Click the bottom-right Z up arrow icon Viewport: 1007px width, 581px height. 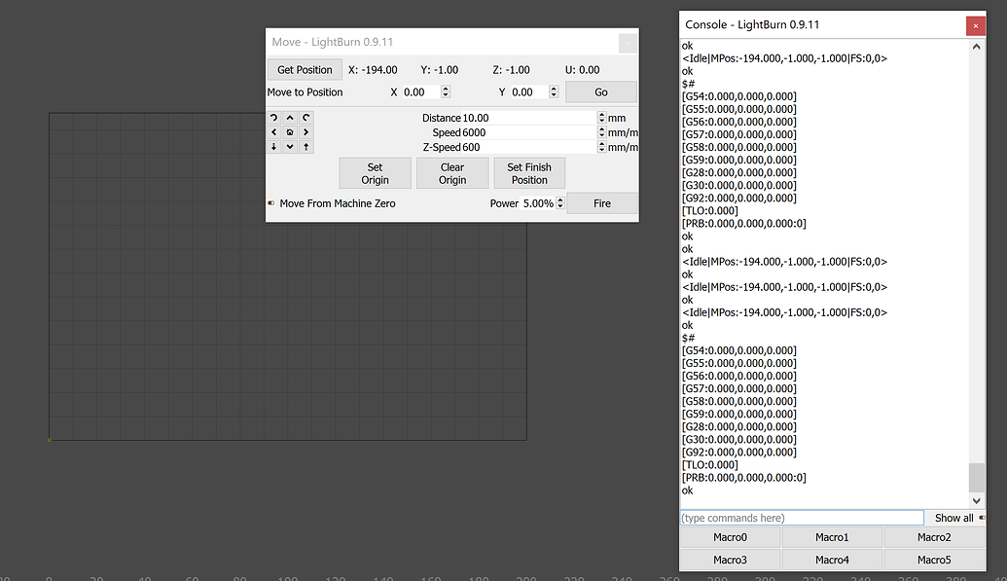coord(306,147)
